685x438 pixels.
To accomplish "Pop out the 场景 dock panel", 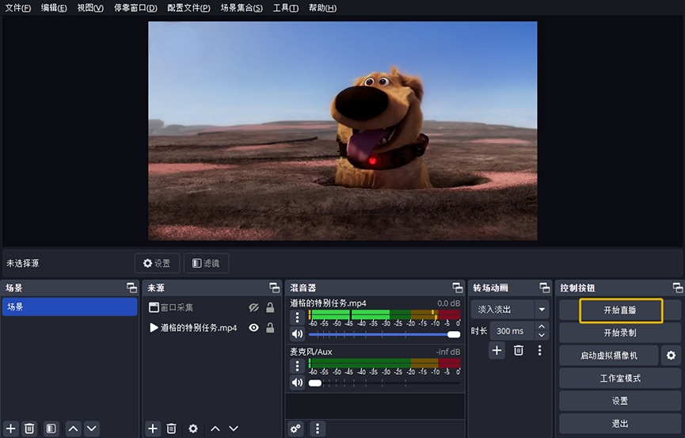I will 131,288.
